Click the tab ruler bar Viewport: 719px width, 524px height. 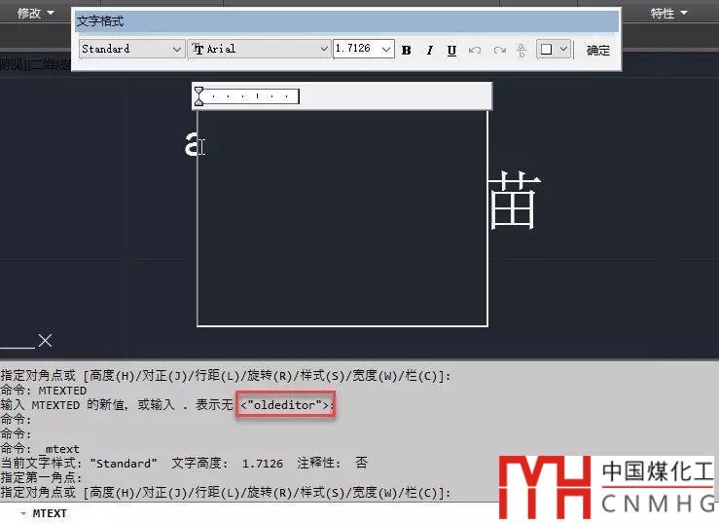click(342, 95)
